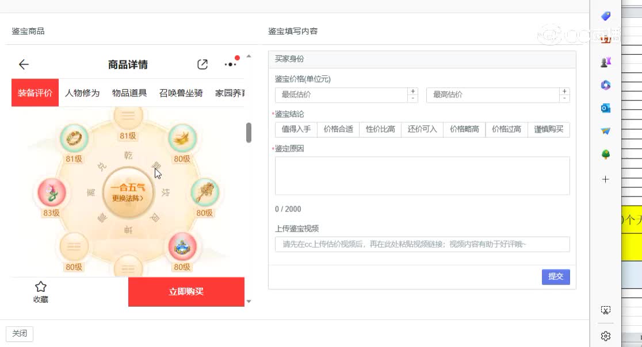Switch to the 召唤兽坐骑 tab
642x347 pixels.
point(181,92)
